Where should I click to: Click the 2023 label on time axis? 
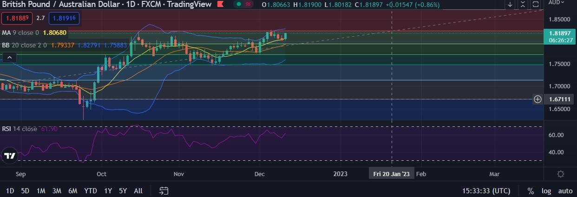click(x=341, y=174)
